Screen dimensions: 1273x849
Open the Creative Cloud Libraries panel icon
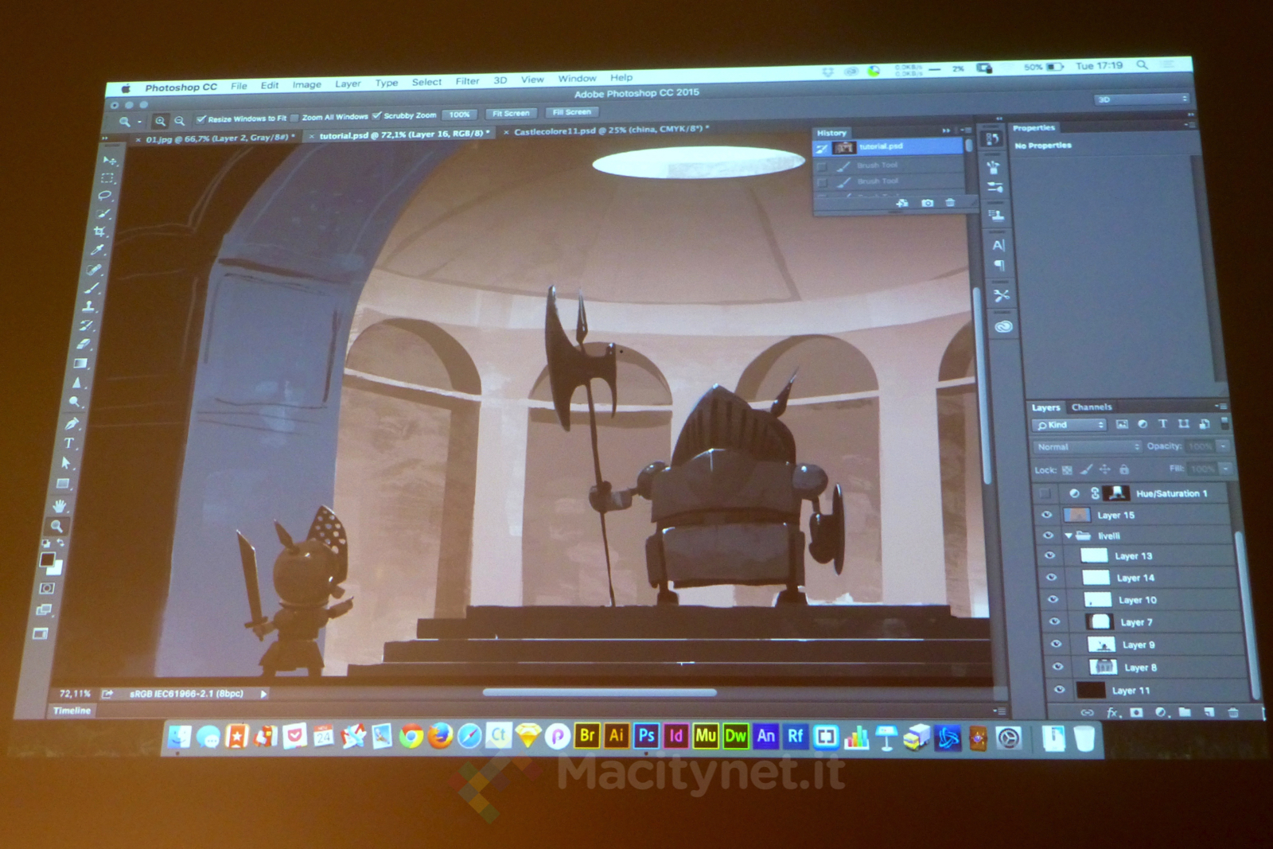tap(1003, 326)
